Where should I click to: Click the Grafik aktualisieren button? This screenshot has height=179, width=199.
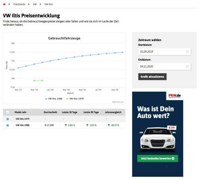(x=152, y=77)
